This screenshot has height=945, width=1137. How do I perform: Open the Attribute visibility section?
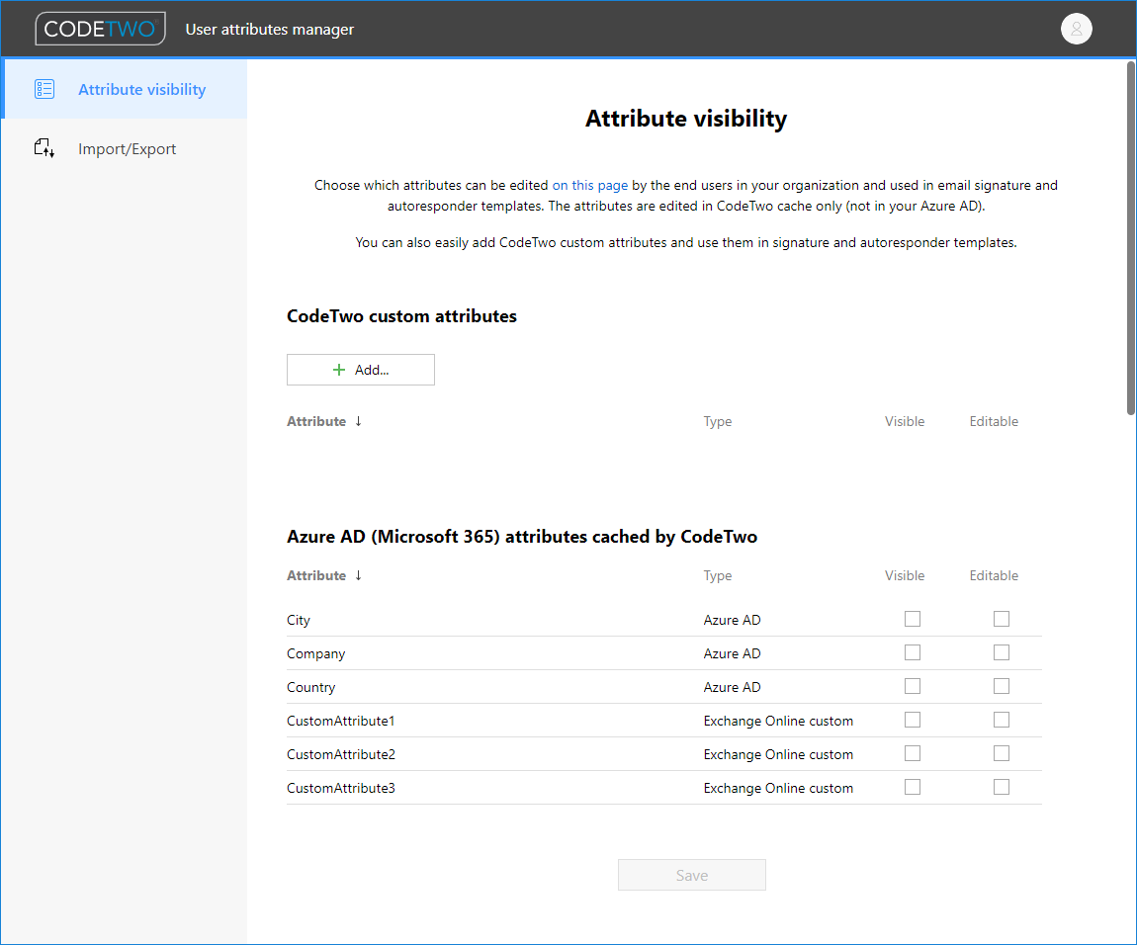pos(124,89)
